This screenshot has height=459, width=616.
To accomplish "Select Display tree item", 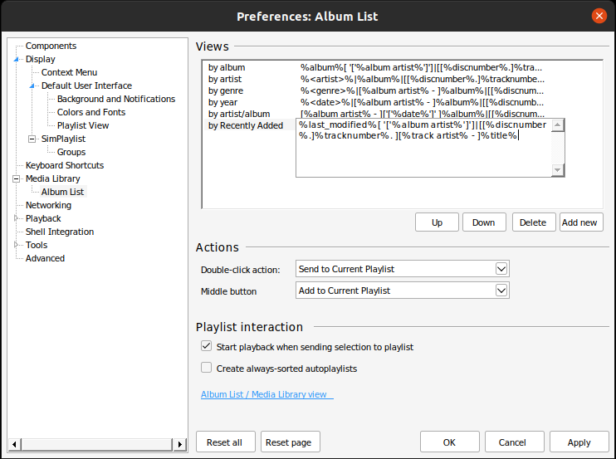I will [41, 59].
